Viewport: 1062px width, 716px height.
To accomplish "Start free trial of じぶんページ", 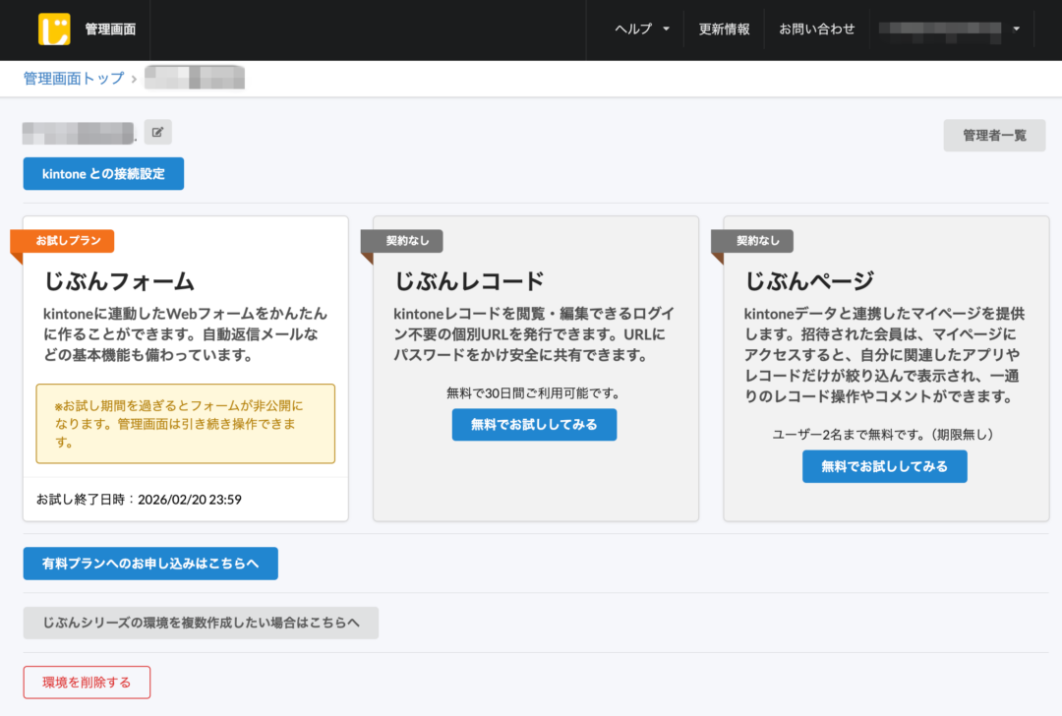I will 883,466.
